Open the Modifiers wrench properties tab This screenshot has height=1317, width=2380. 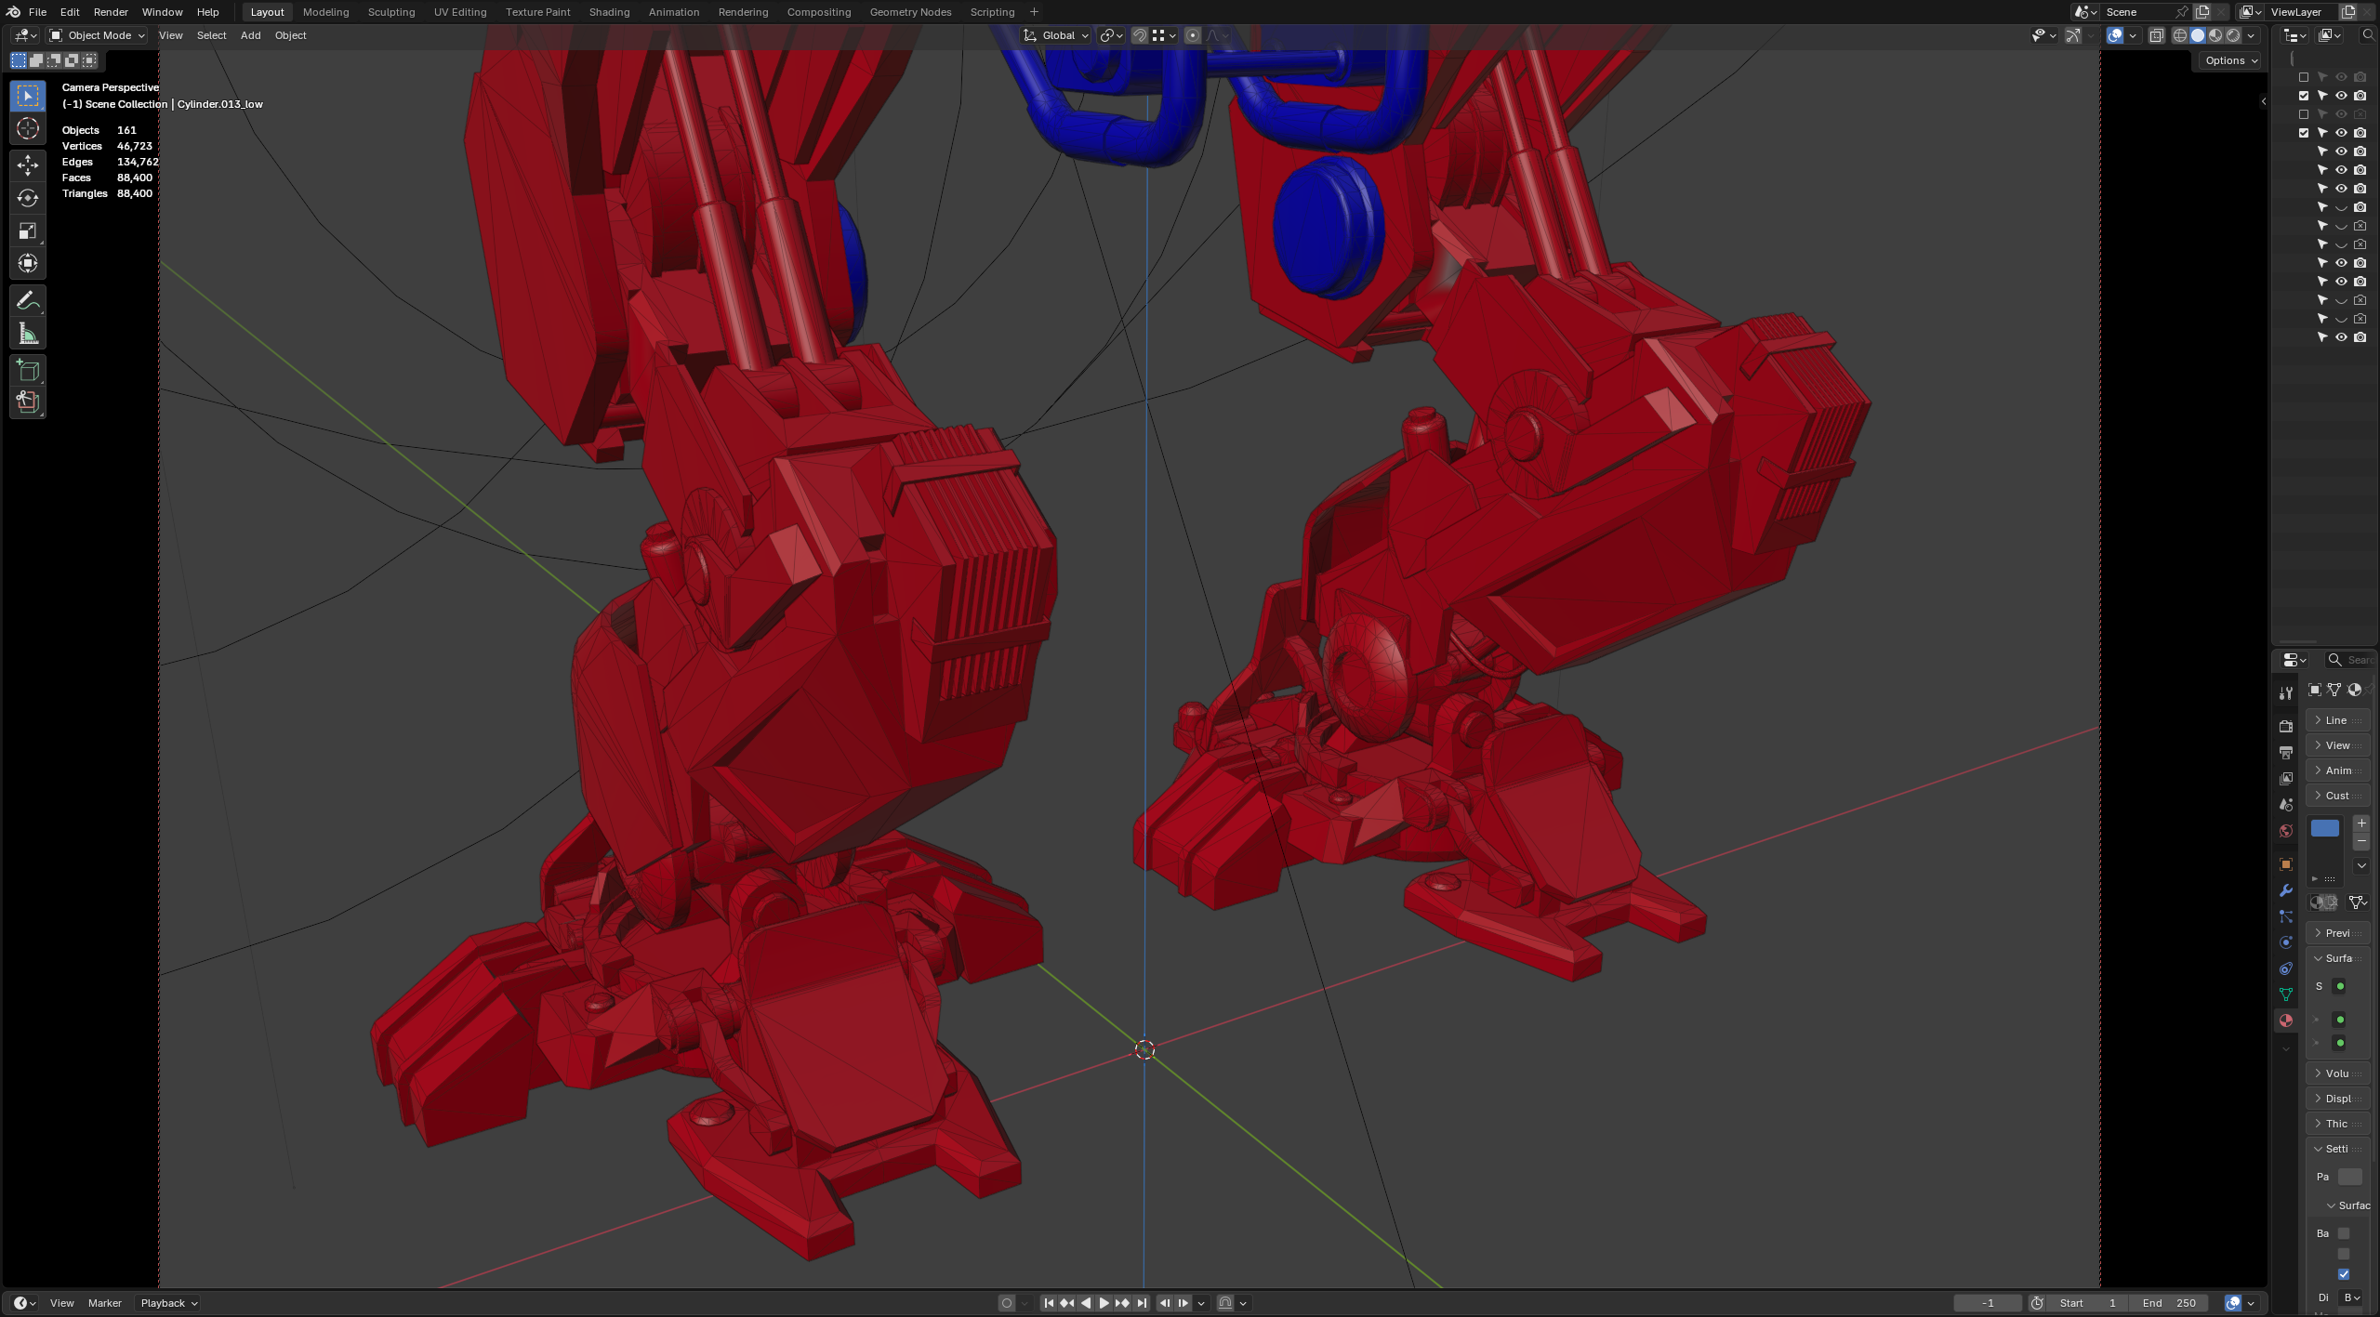(x=2286, y=890)
